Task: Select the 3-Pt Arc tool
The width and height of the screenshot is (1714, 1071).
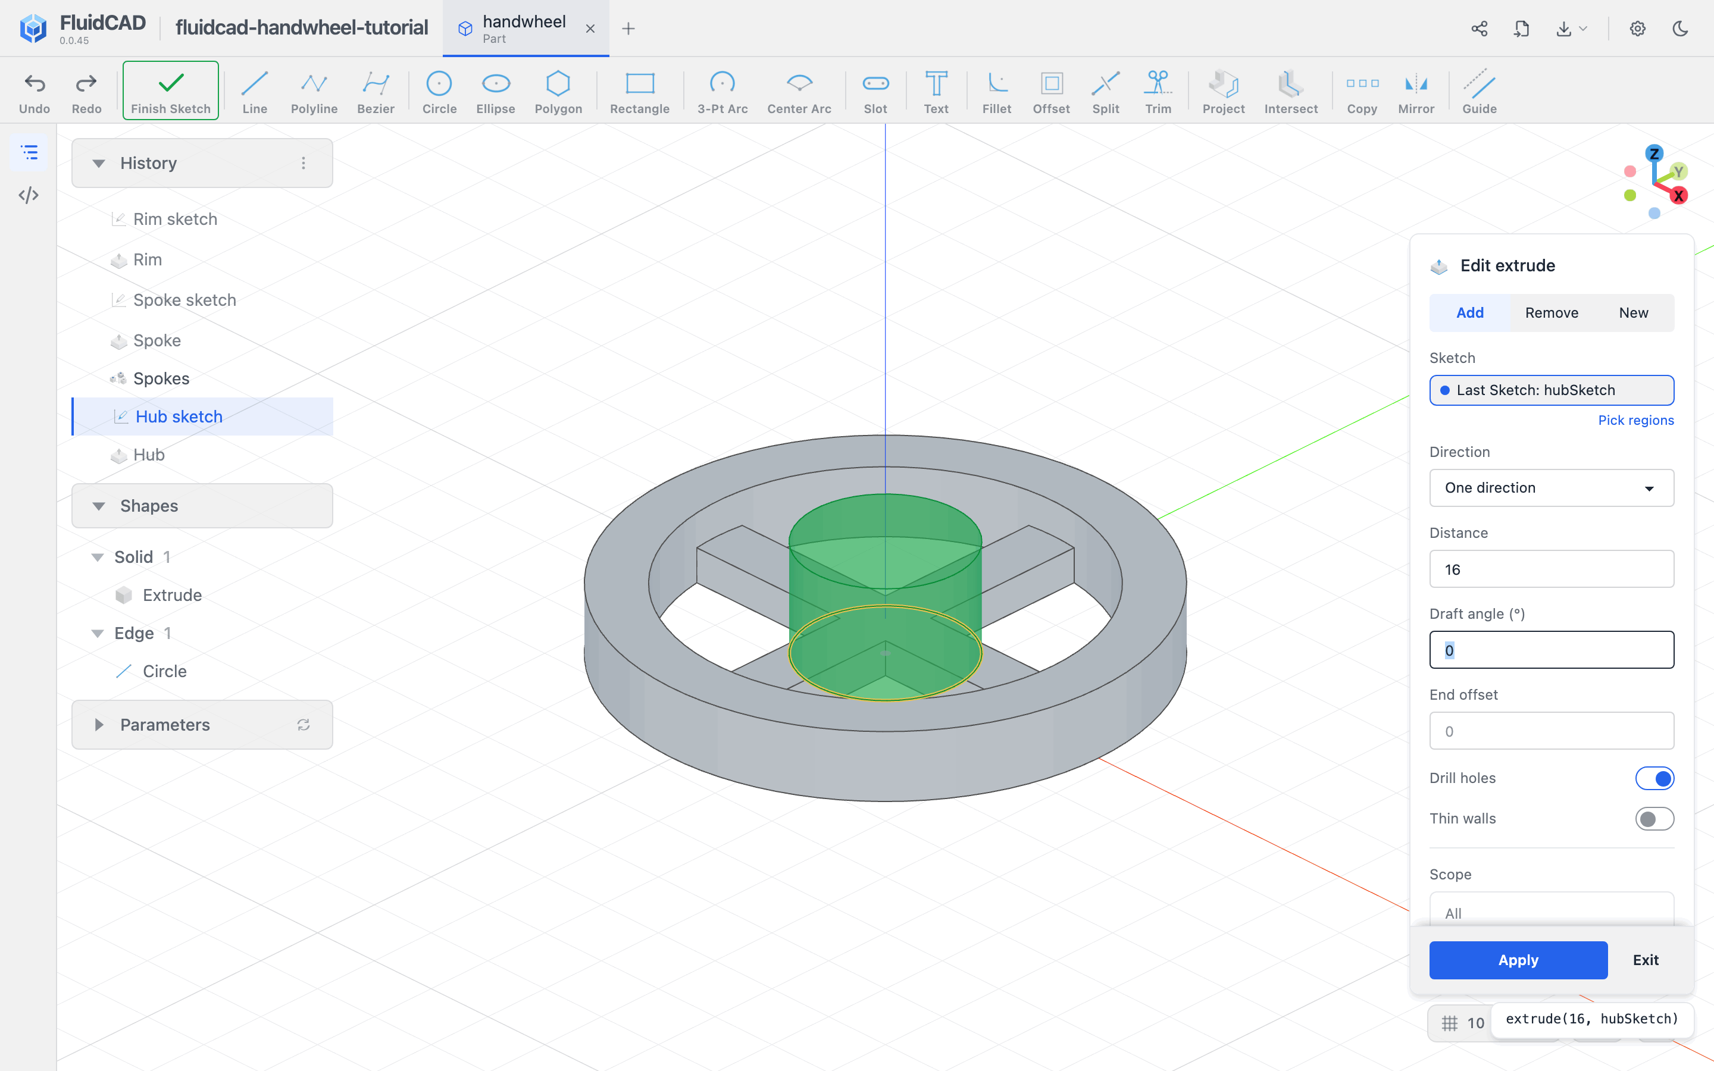Action: (722, 92)
